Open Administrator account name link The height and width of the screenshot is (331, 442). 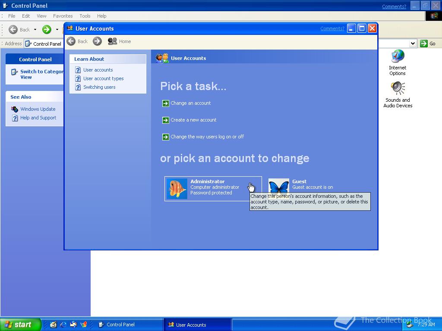click(x=208, y=181)
